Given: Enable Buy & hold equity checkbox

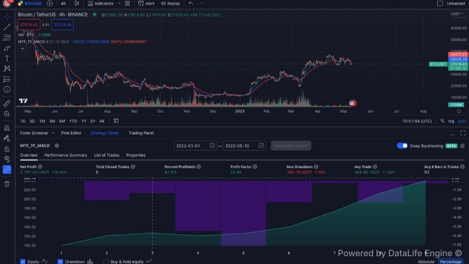Looking at the screenshot, I should point(106,261).
